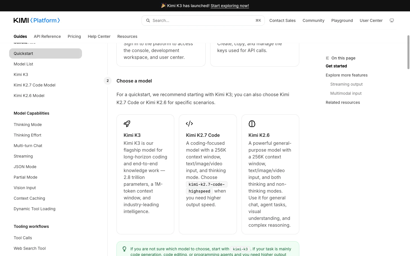Click the kimi-k2.7-code-highspeed code label
Viewport: 410px width, 256px height.
tap(206, 188)
